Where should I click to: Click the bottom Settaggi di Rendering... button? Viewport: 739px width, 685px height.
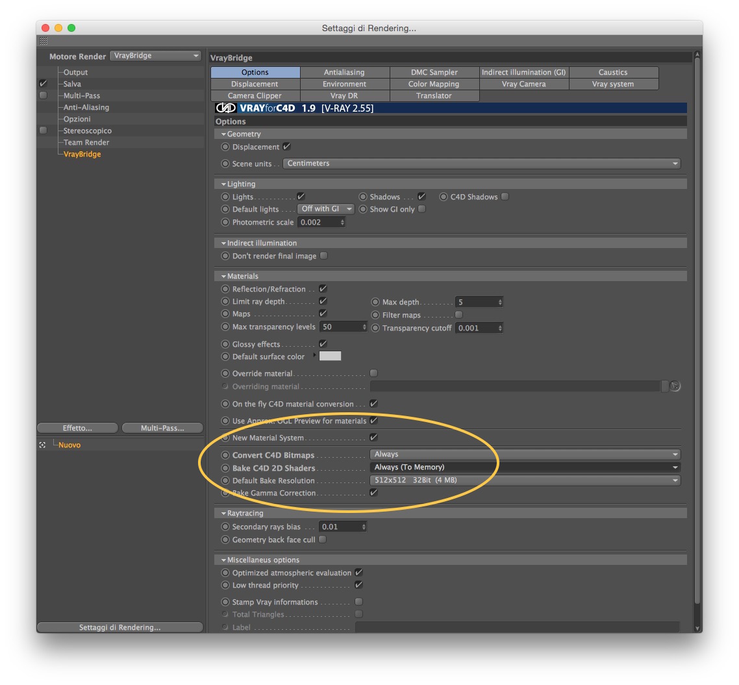(119, 627)
